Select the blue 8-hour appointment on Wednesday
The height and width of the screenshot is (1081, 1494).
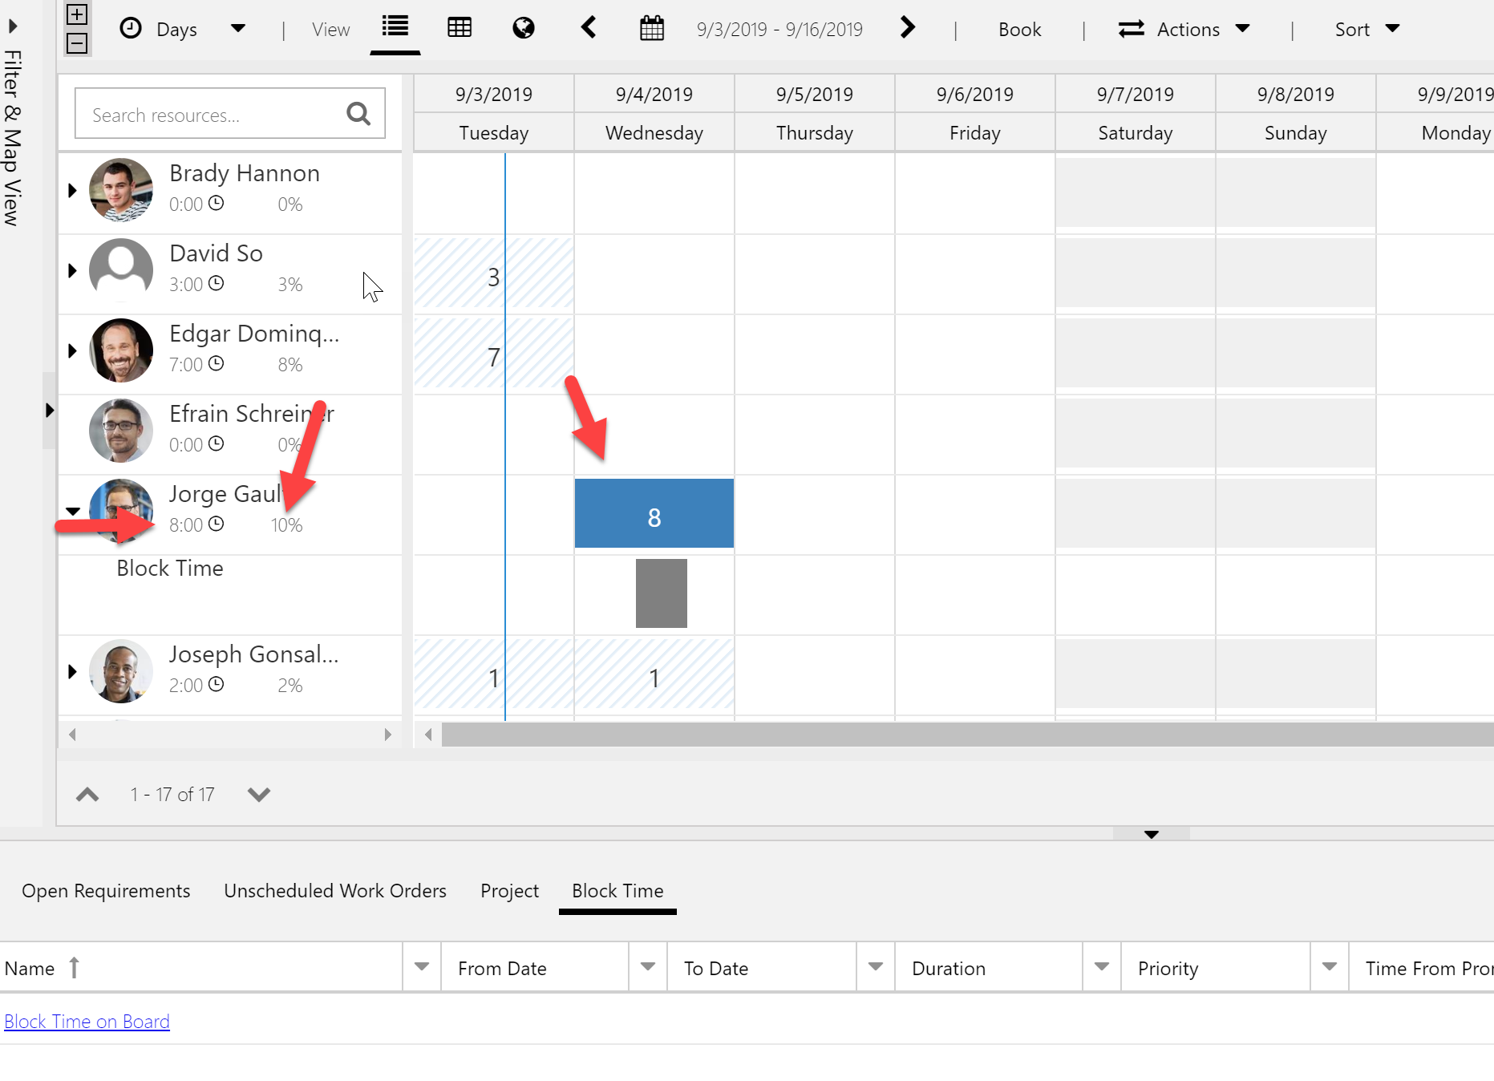click(x=654, y=513)
